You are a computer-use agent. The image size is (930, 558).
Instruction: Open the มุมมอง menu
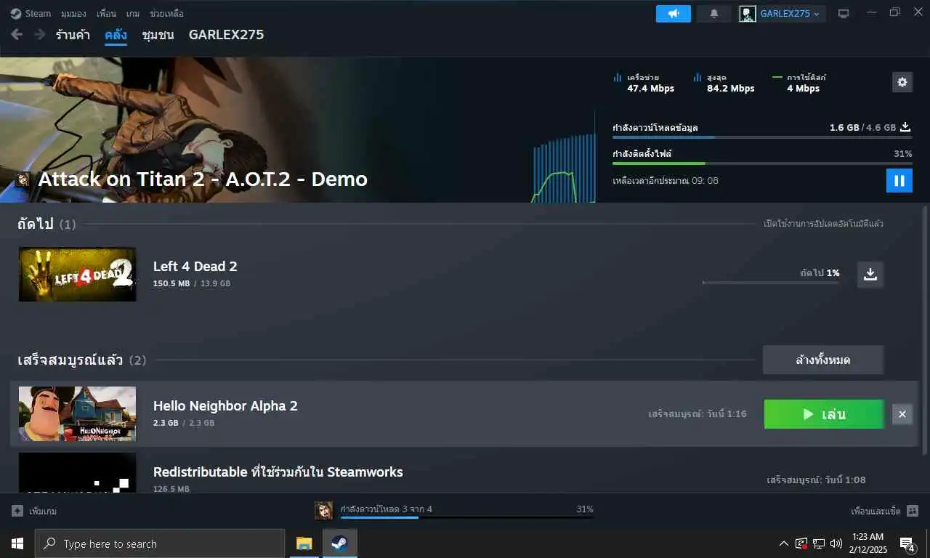73,13
